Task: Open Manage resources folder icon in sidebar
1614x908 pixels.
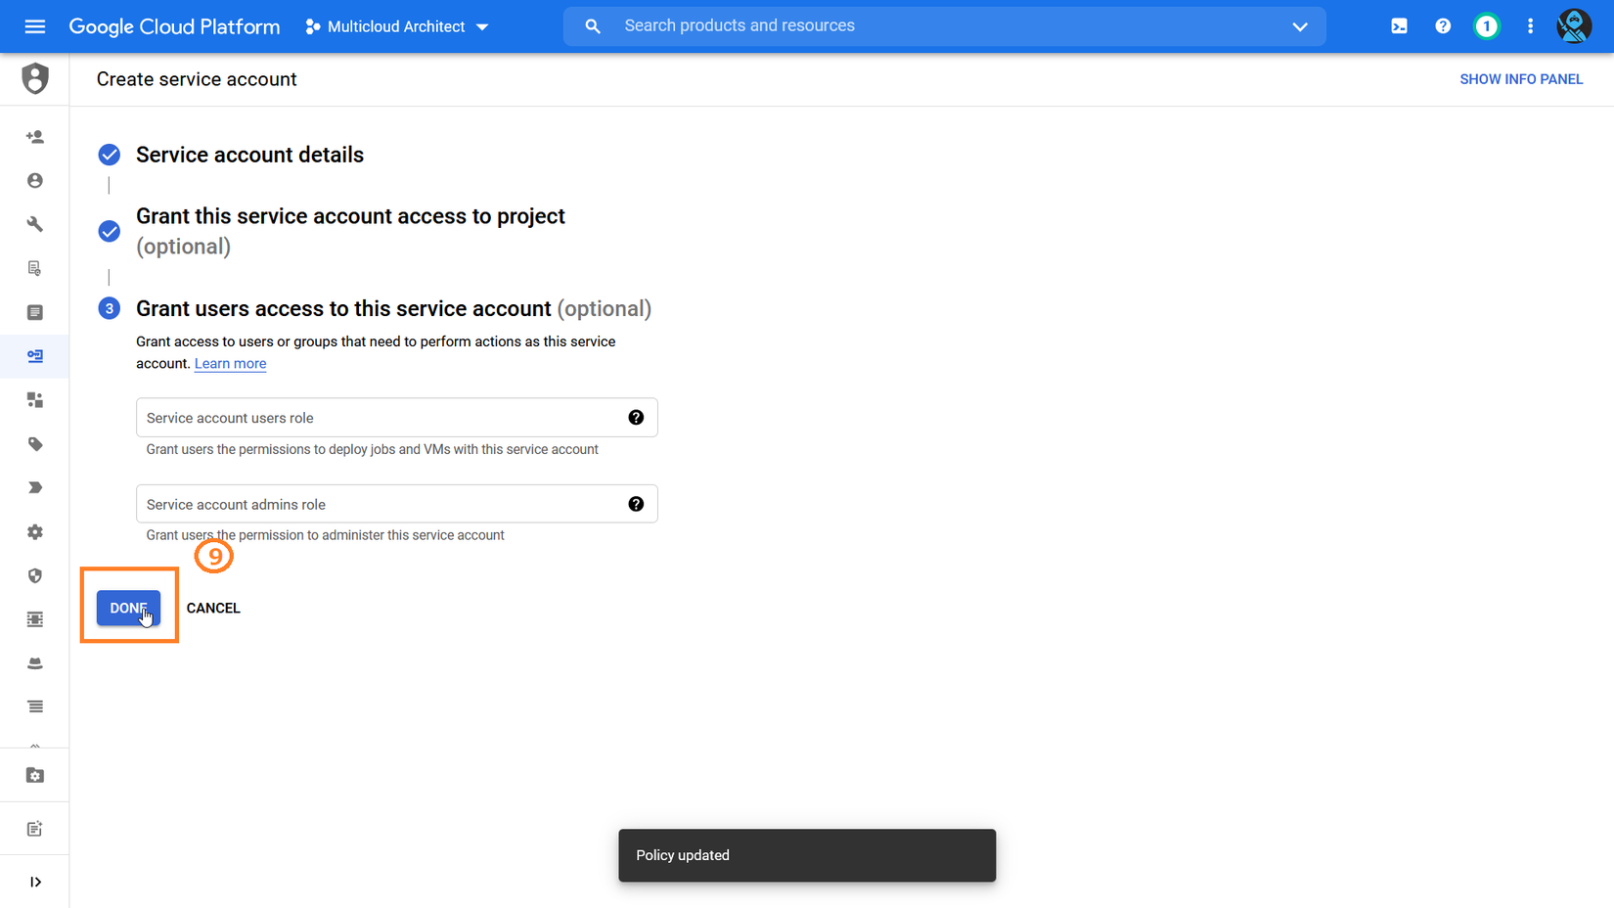Action: (35, 775)
